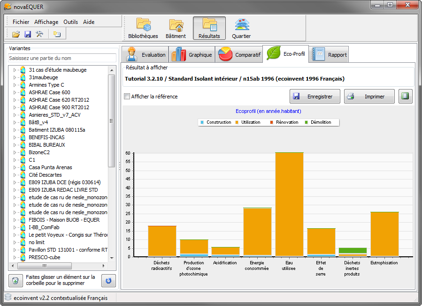Select the 31maubeuge variant

point(43,77)
